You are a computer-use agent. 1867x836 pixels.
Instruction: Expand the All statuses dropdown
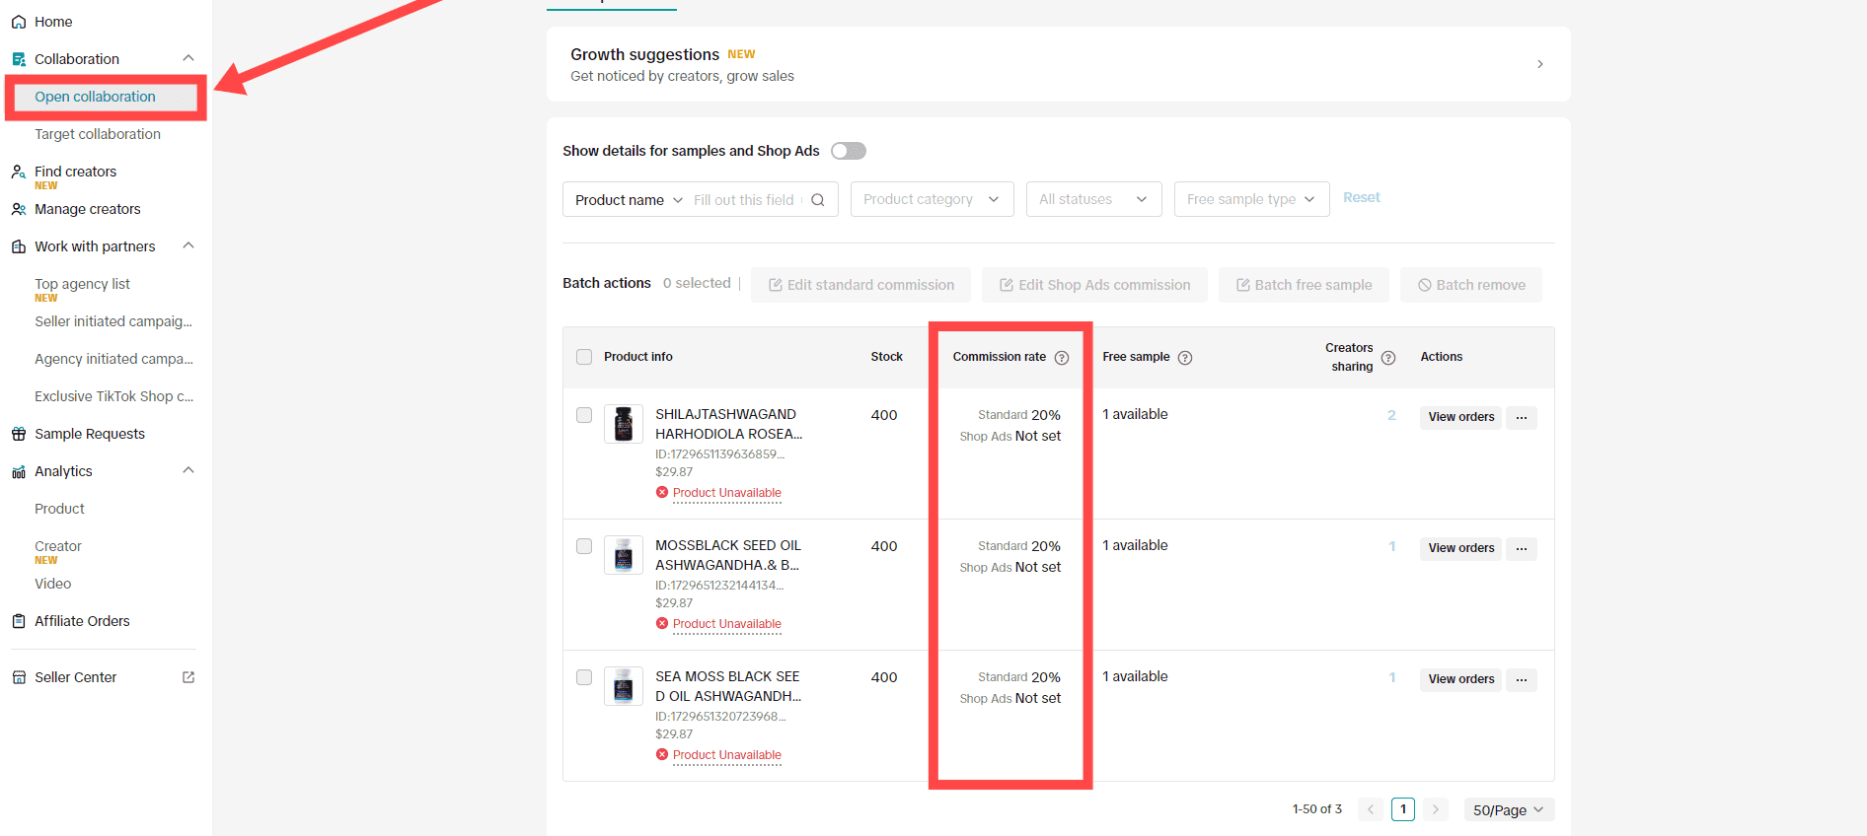(x=1093, y=199)
